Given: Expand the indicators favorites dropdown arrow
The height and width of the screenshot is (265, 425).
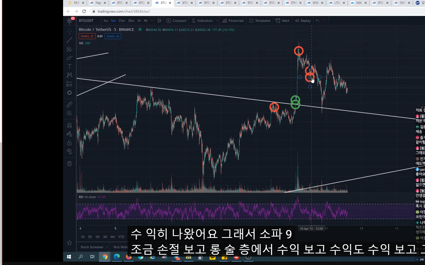Looking at the screenshot, I should coord(217,21).
